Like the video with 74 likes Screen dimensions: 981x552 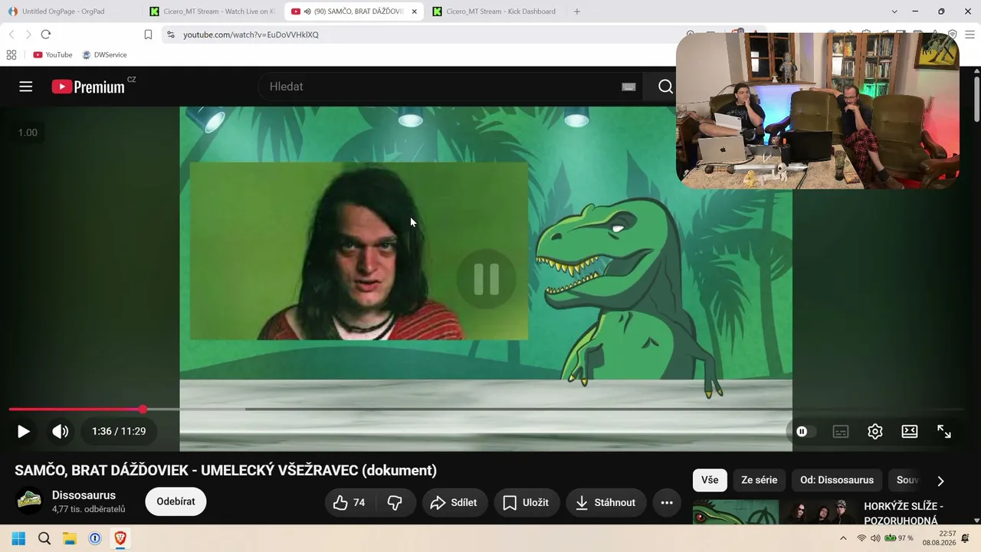[349, 503]
